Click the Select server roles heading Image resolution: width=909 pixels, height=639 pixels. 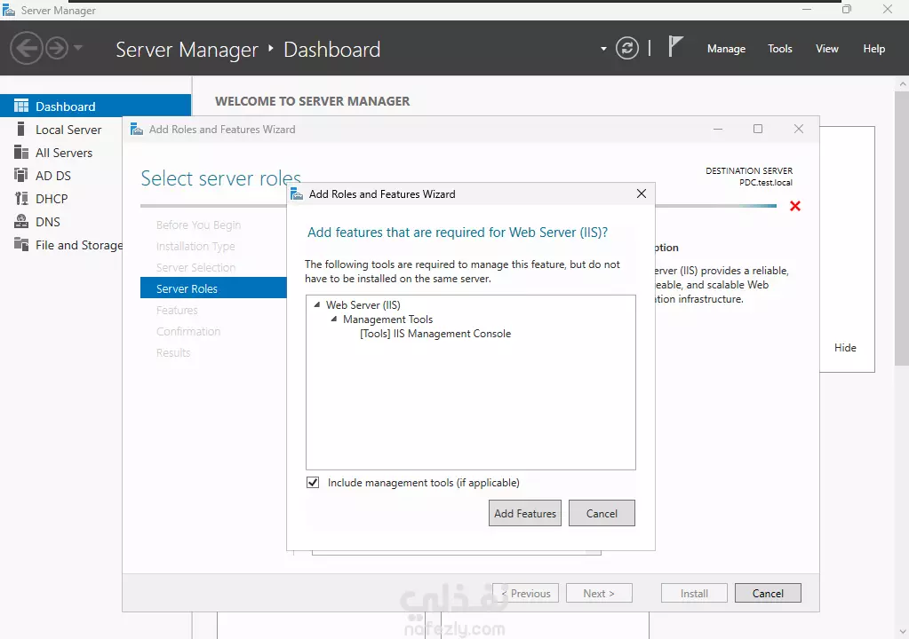coord(221,178)
